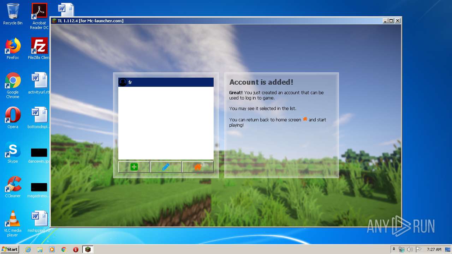452x254 pixels.
Task: Open the FileZilla Client desktop shortcut
Action: [39, 49]
